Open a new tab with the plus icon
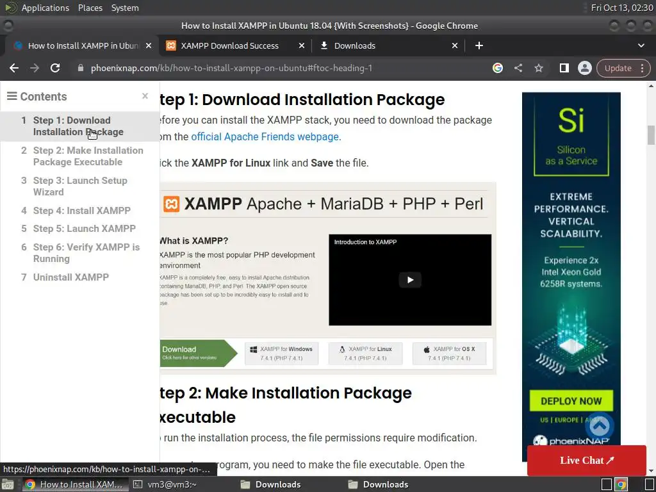The width and height of the screenshot is (656, 492). (x=479, y=45)
